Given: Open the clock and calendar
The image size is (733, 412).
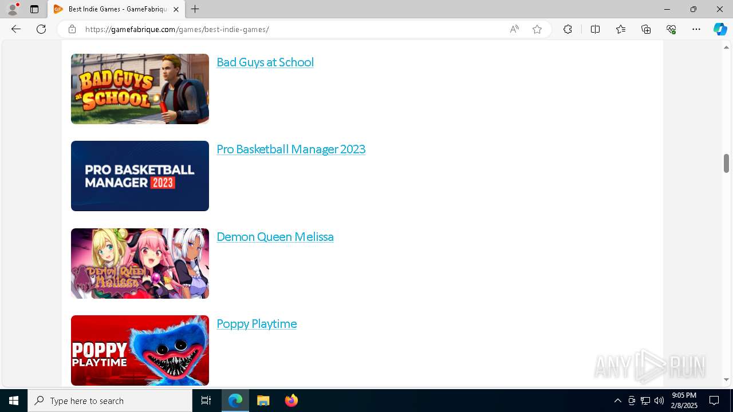Looking at the screenshot, I should coord(684,401).
